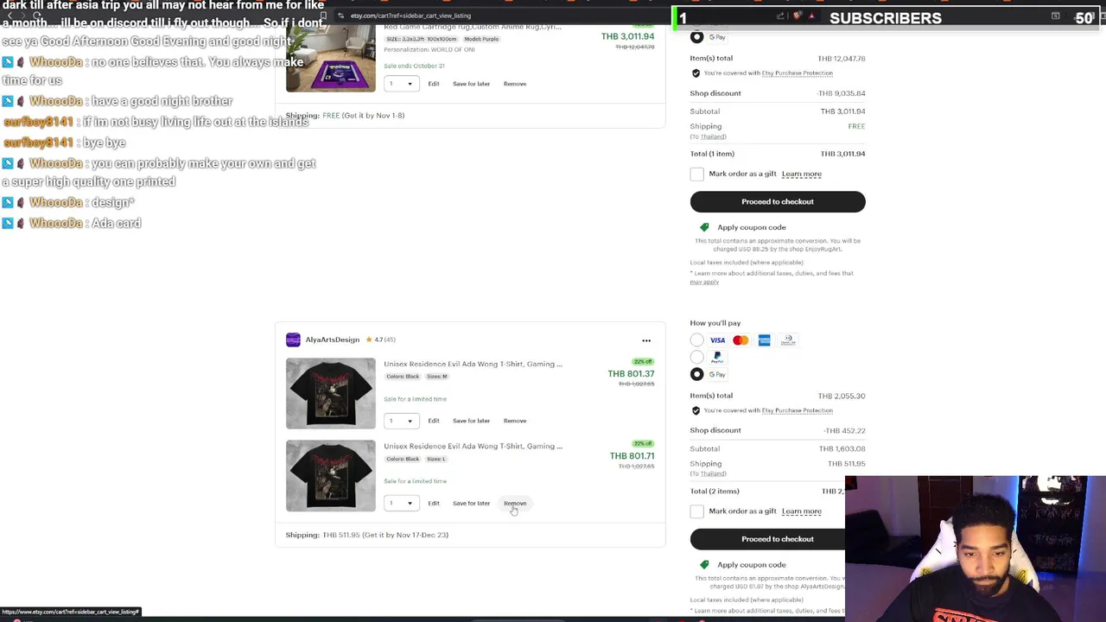The image size is (1106, 622).
Task: Click the Diners Club logo icon
Action: click(x=788, y=340)
